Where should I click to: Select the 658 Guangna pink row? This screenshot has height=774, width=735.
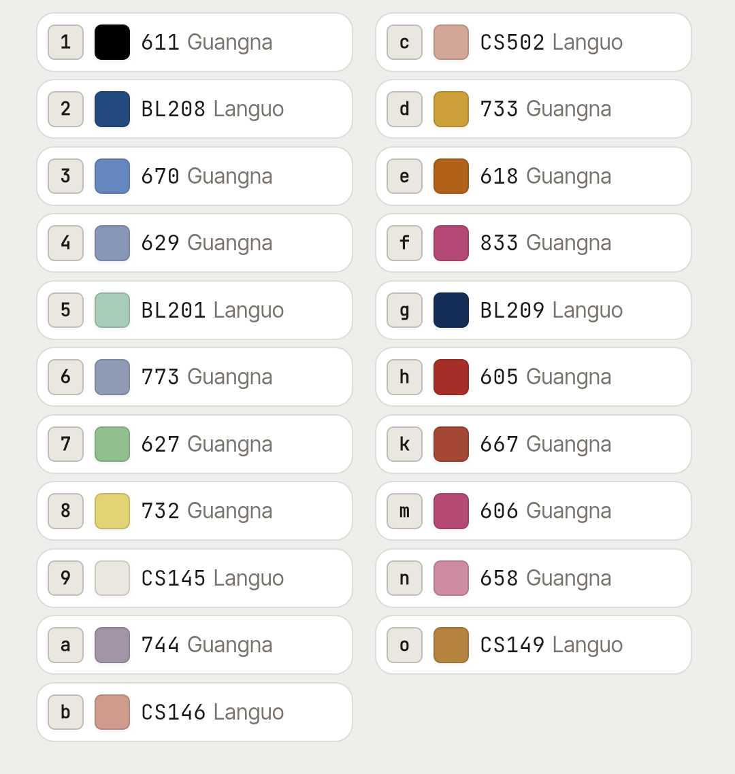coord(534,578)
